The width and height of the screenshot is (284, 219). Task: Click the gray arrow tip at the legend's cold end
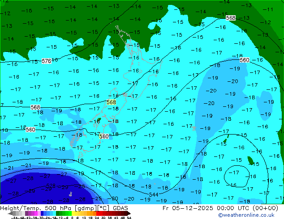point(10,214)
